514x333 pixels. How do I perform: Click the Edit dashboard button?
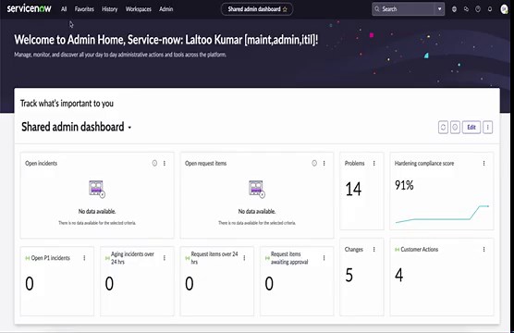tap(471, 128)
